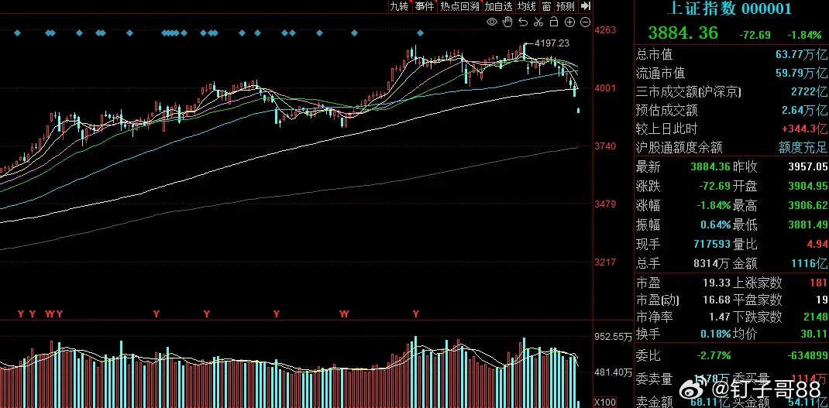Select the hand pan tool
The width and height of the screenshot is (829, 408).
[x=507, y=22]
